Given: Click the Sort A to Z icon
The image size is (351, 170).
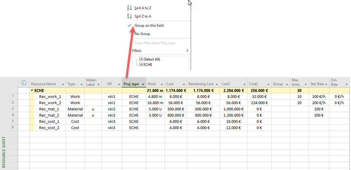Looking at the screenshot, I should click(x=130, y=8).
